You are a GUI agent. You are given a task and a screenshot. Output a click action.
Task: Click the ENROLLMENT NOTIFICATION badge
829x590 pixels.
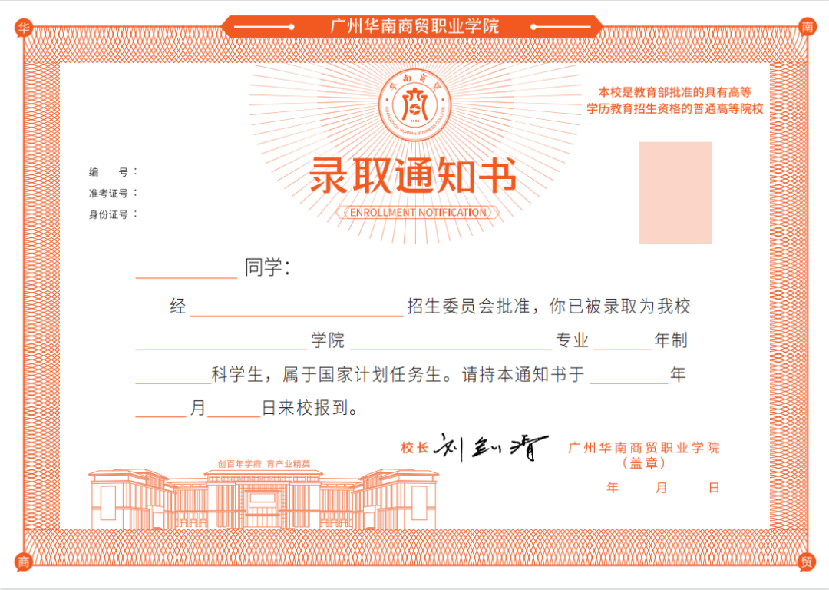(418, 213)
